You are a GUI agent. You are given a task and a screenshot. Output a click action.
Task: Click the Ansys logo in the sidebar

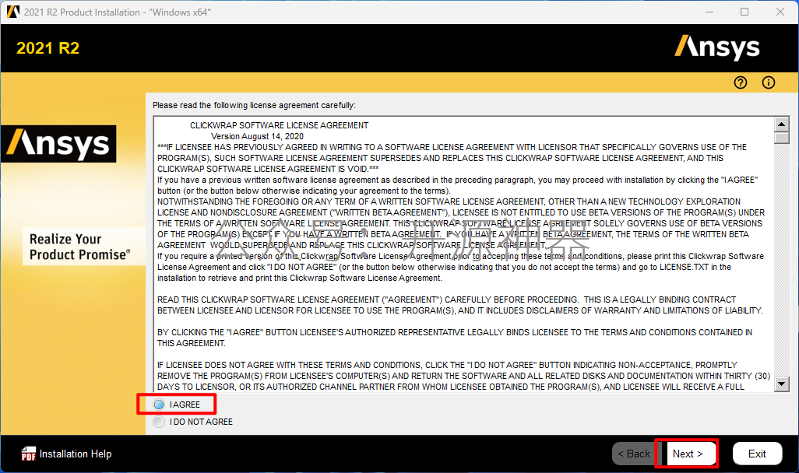coord(60,144)
